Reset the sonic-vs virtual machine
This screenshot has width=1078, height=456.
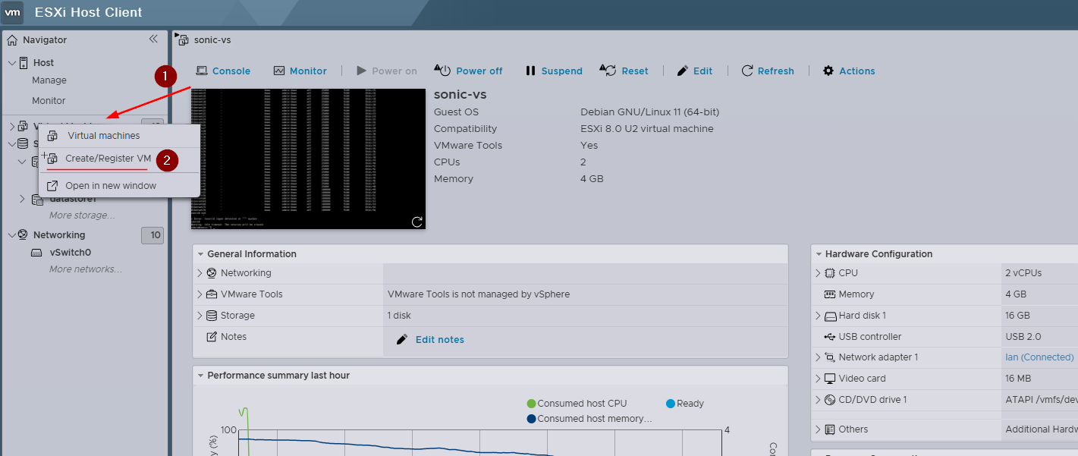[624, 71]
